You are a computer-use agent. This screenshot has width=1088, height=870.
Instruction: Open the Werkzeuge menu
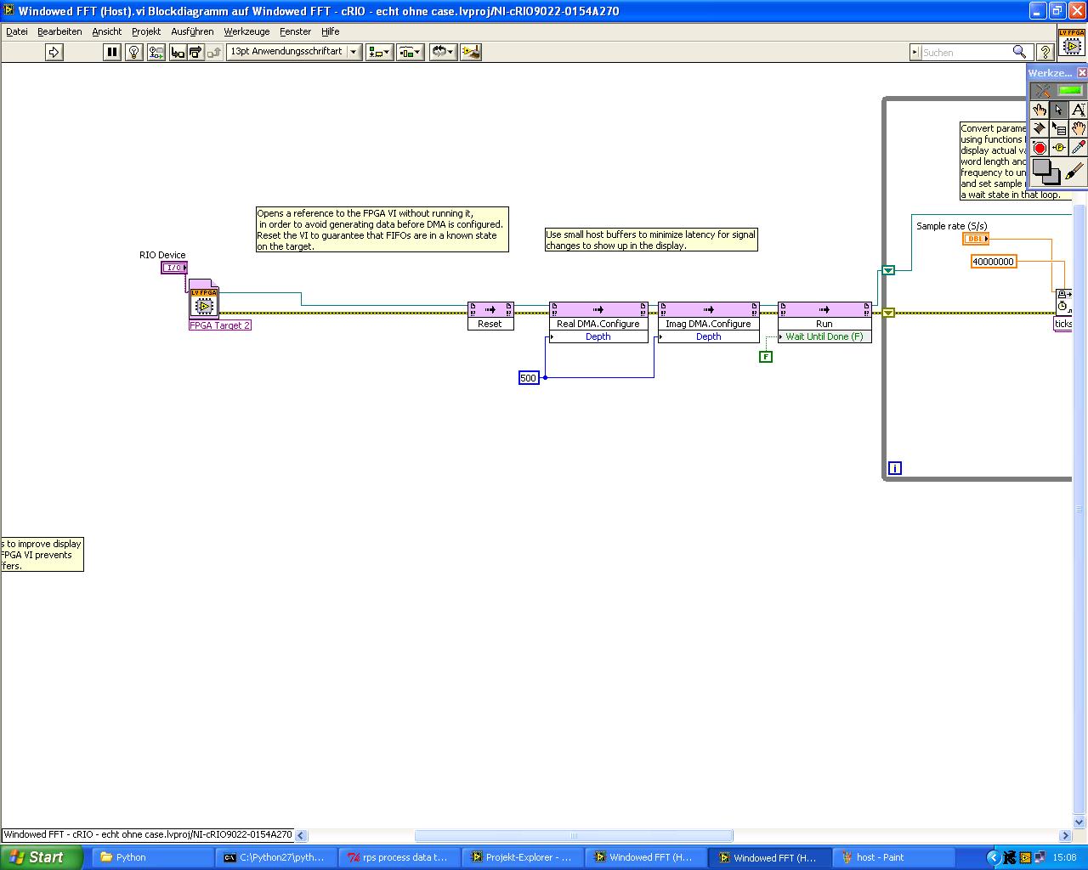(246, 31)
